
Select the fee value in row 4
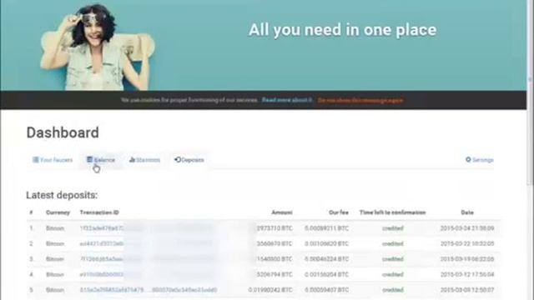326,274
